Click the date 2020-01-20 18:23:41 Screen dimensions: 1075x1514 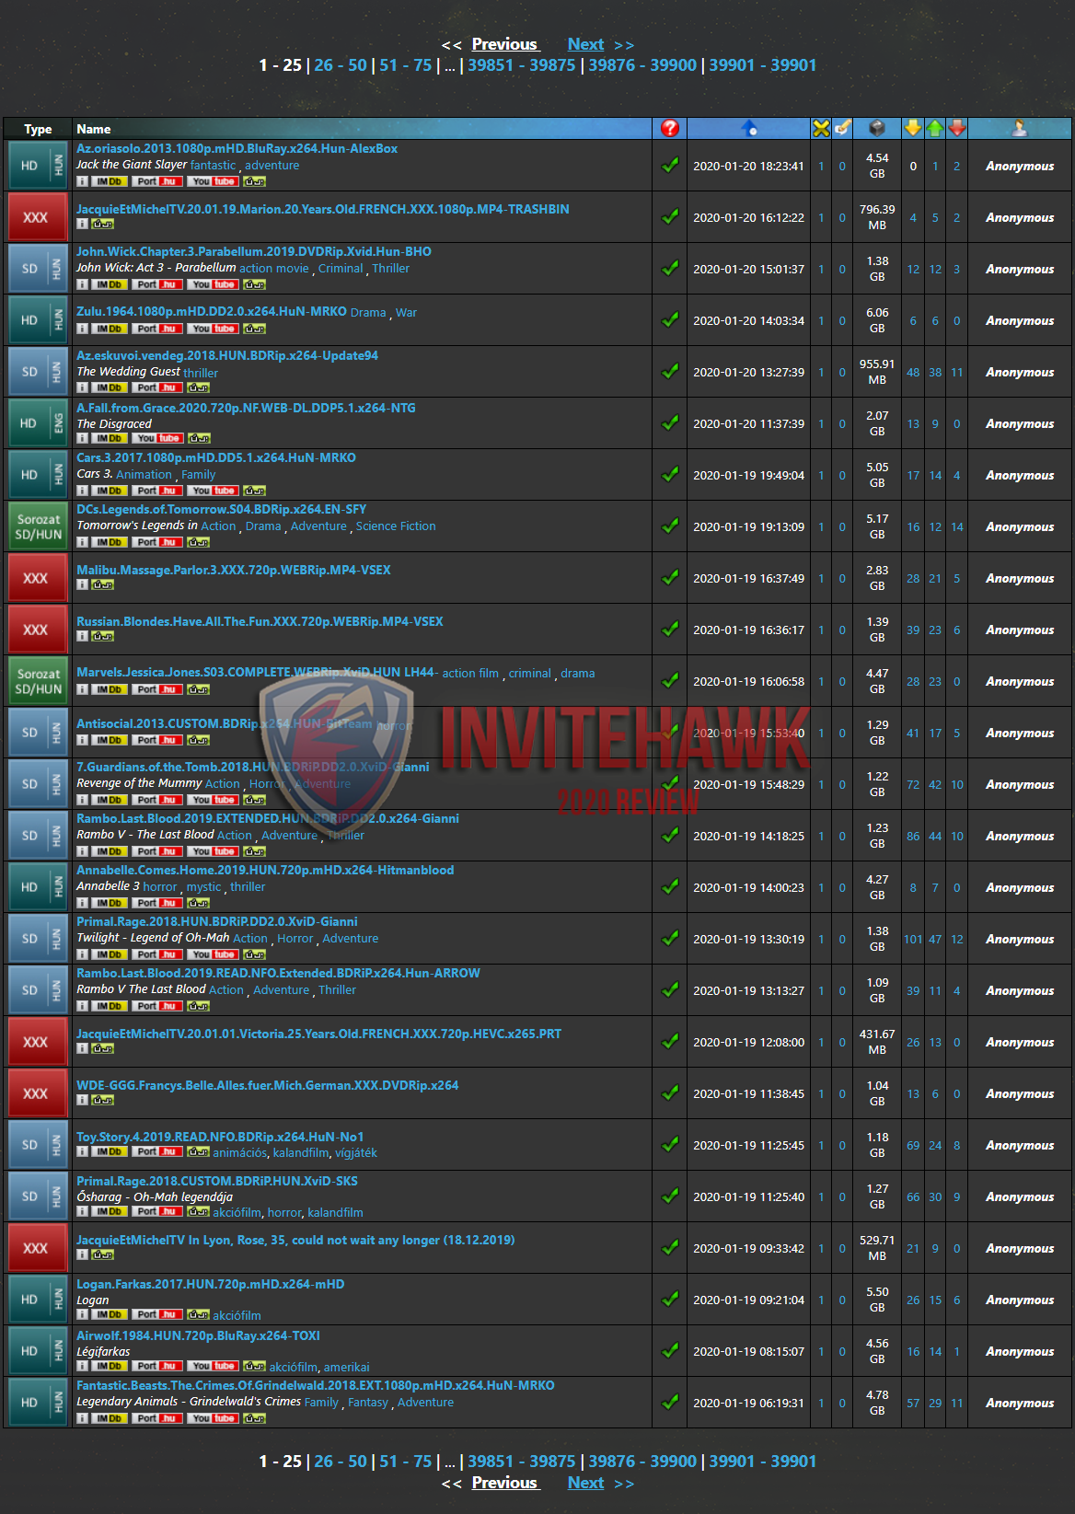(x=748, y=167)
